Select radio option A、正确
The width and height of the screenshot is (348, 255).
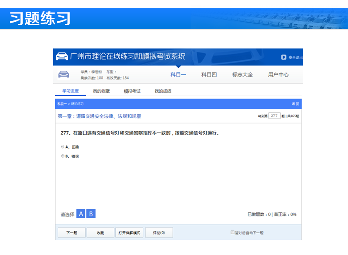coord(63,147)
